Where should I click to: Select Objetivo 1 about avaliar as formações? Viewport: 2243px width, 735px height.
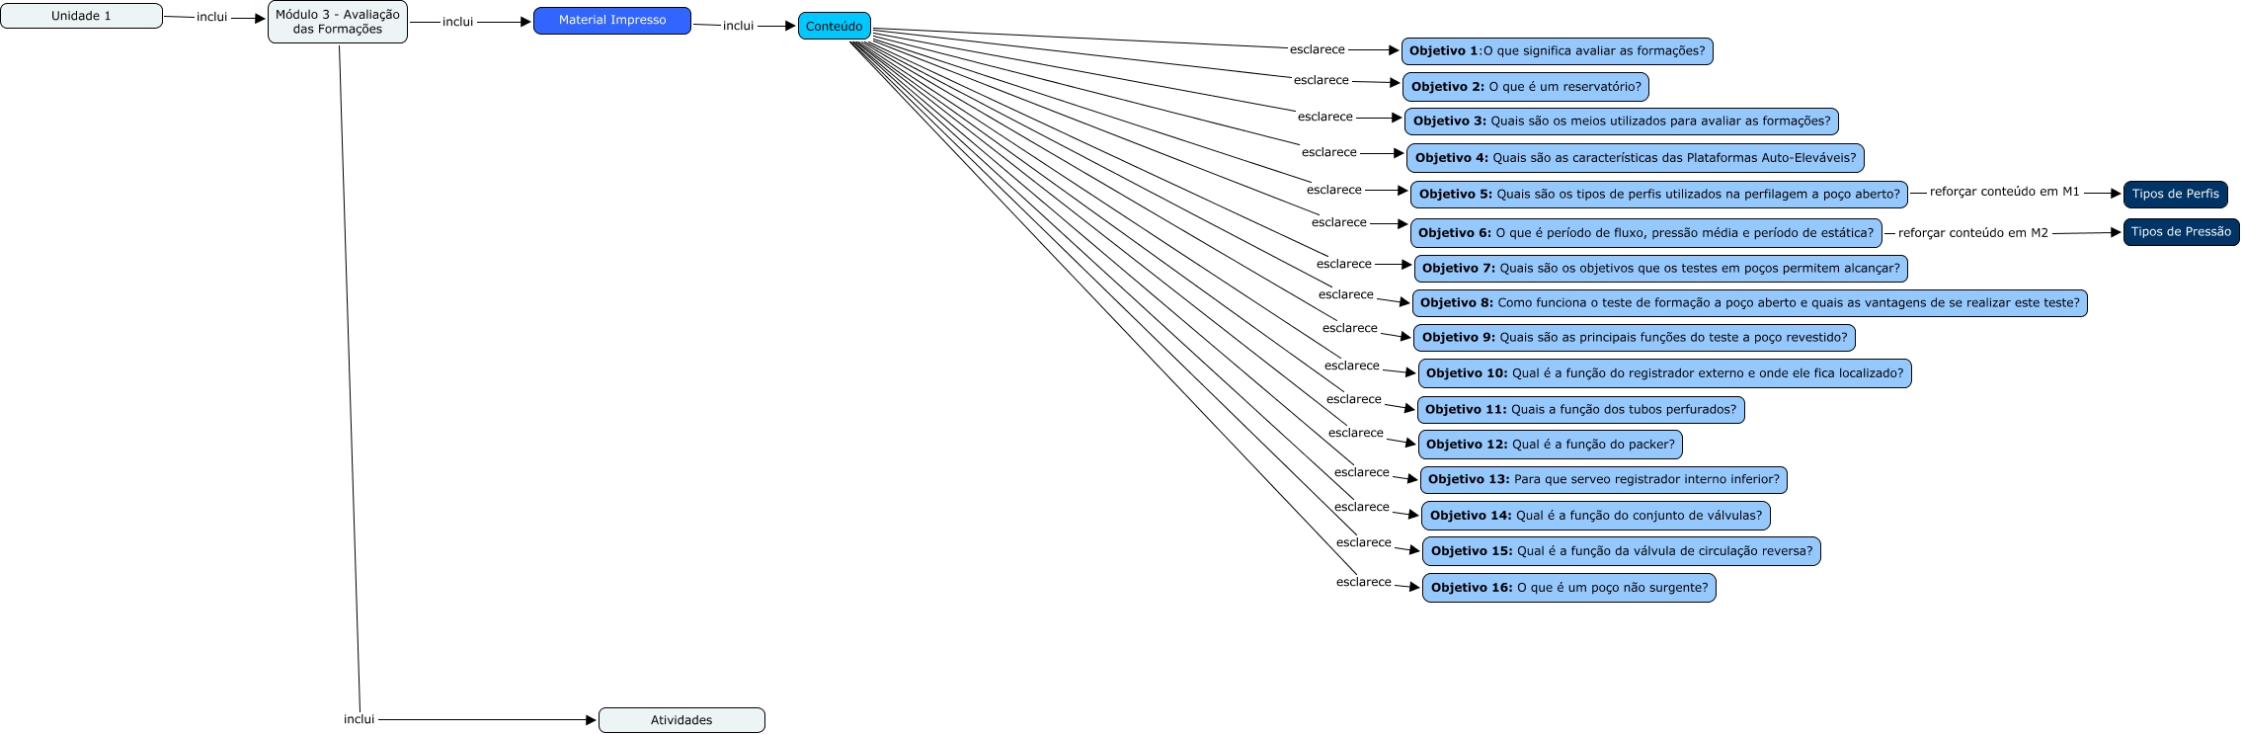[x=1557, y=51]
